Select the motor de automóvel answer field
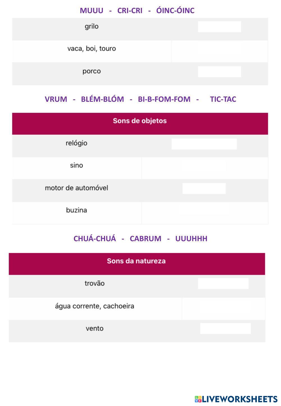This screenshot has height=406, width=281. pos(204,188)
